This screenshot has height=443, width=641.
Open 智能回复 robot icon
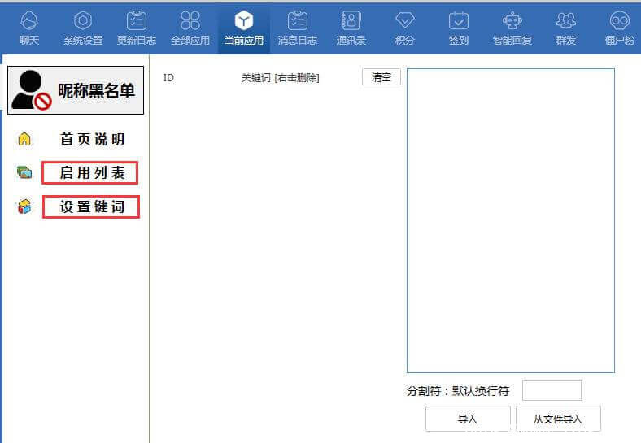click(x=512, y=21)
